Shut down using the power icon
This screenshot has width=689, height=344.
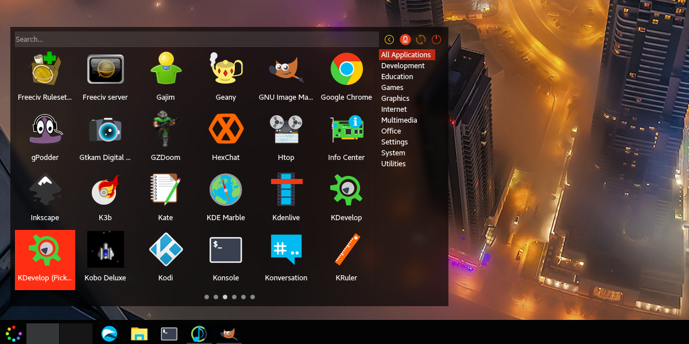click(x=436, y=39)
